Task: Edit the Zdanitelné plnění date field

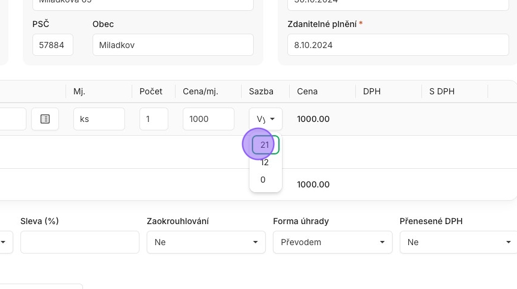Action: (398, 45)
